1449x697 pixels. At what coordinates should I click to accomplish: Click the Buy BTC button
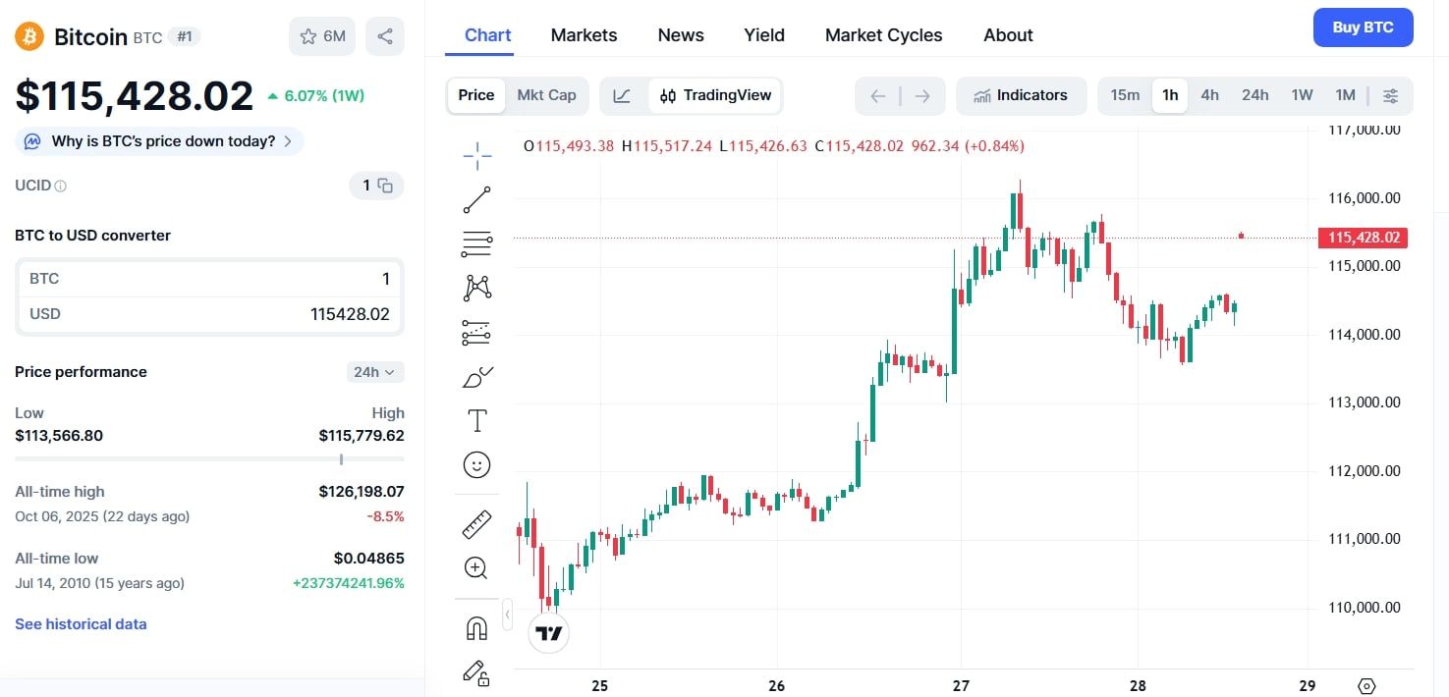coord(1363,27)
